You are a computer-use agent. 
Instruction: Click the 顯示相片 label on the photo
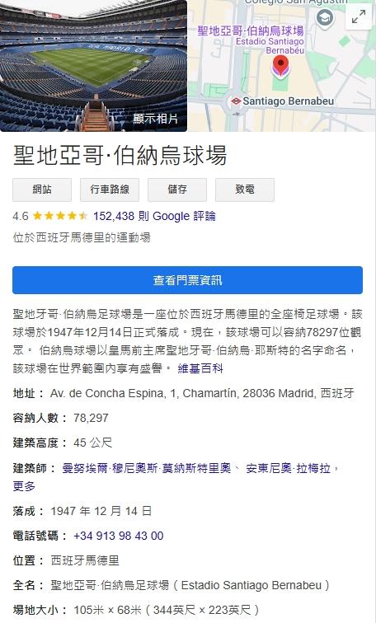pos(155,119)
